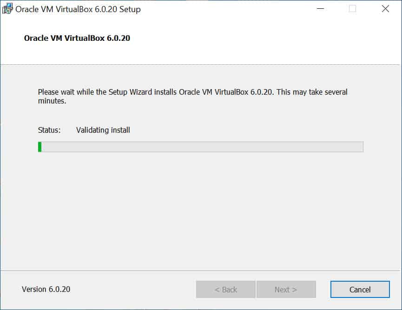Click the "Validating install" status text

[103, 130]
